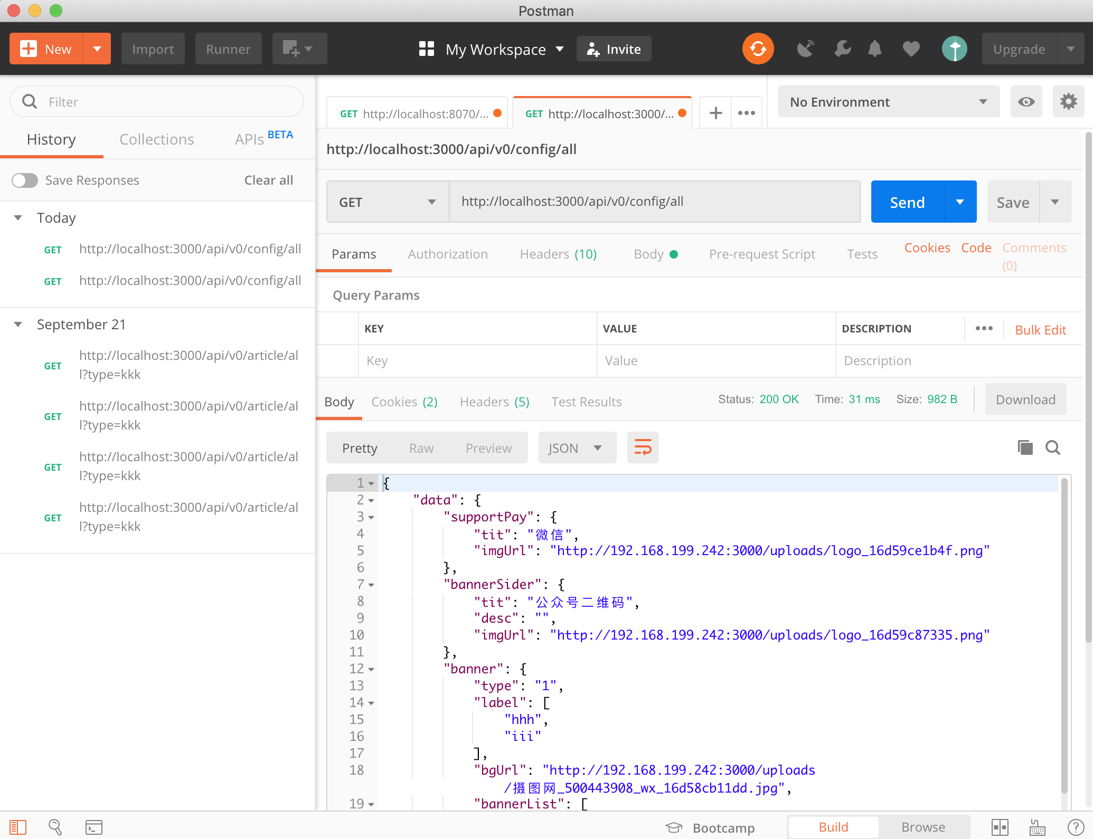Toggle the Save Responses switch
This screenshot has height=839, width=1093.
(25, 180)
